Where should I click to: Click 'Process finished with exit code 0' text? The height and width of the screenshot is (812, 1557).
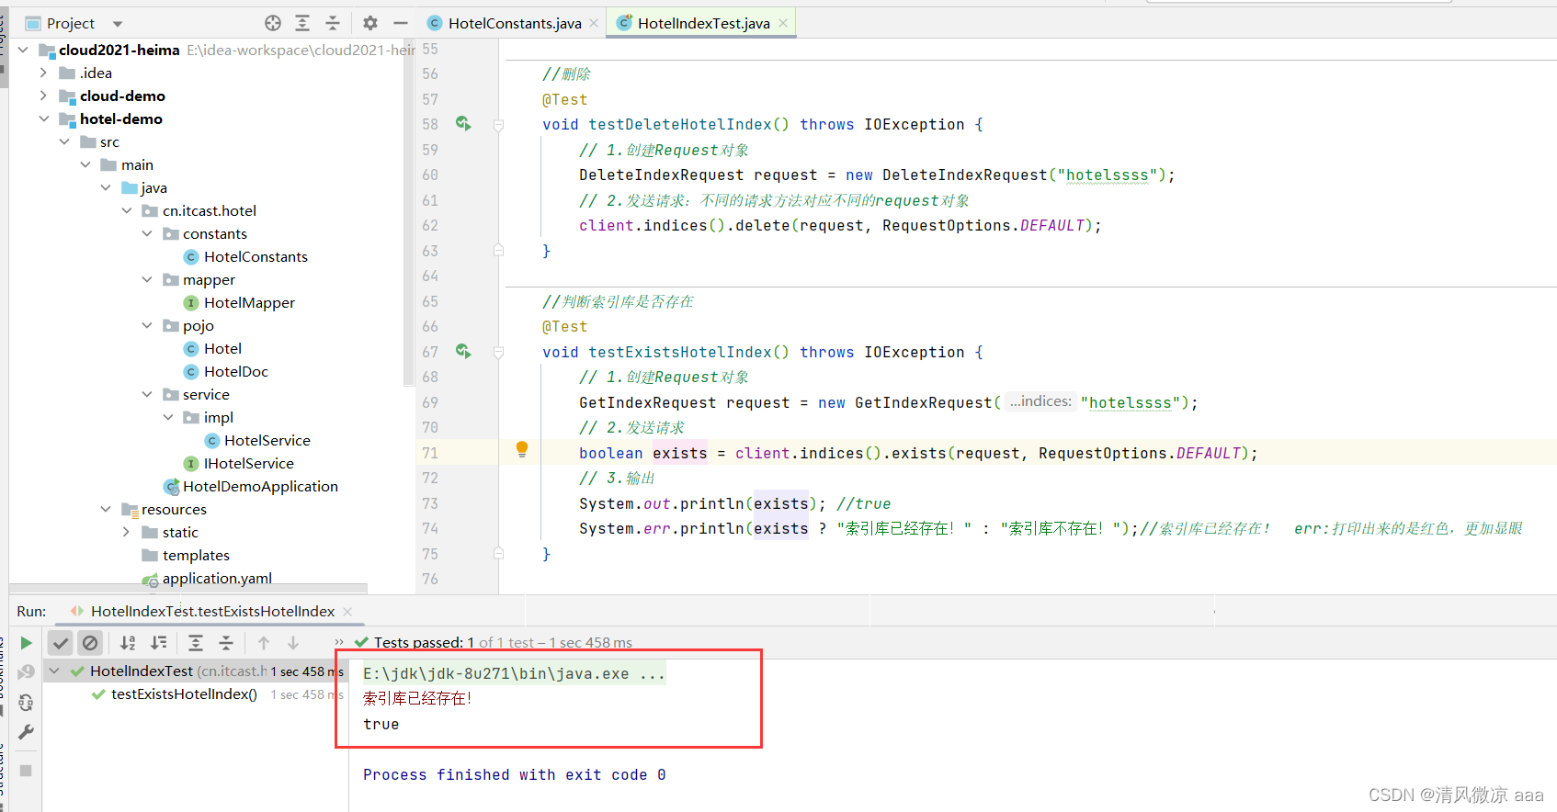click(x=515, y=774)
